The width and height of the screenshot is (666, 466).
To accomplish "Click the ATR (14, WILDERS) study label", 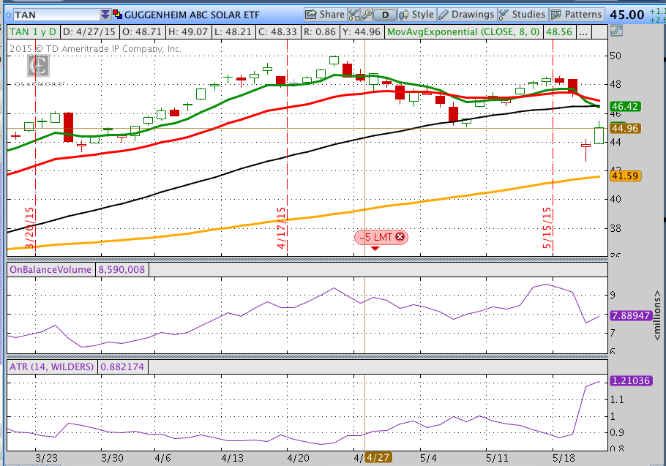I will point(51,367).
